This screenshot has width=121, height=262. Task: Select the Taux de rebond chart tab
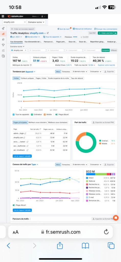[x=77, y=78]
